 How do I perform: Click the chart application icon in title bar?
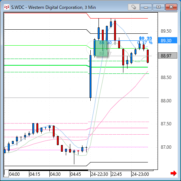[x=7, y=7]
